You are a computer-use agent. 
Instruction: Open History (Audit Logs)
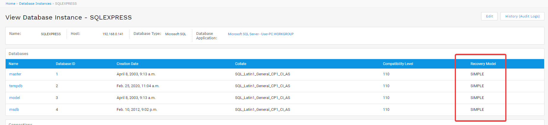coord(522,16)
